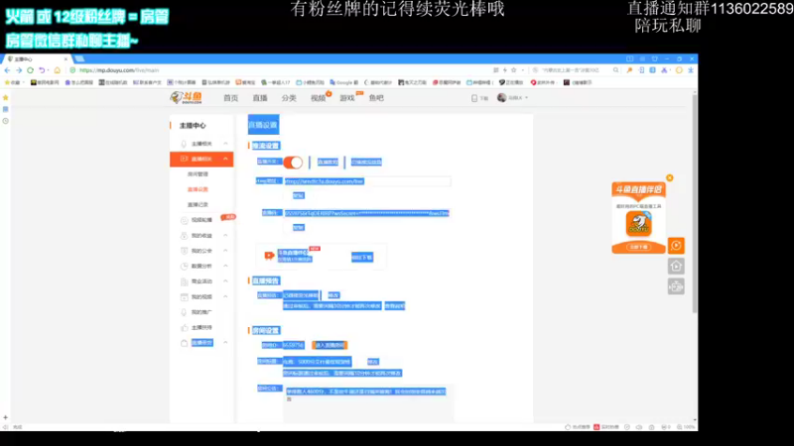The height and width of the screenshot is (446, 794).
Task: Click the plus icon in browser side strip
Action: pyautogui.click(x=6, y=417)
